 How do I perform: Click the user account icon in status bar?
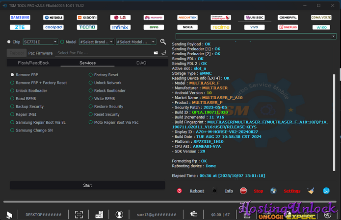tap(119, 214)
